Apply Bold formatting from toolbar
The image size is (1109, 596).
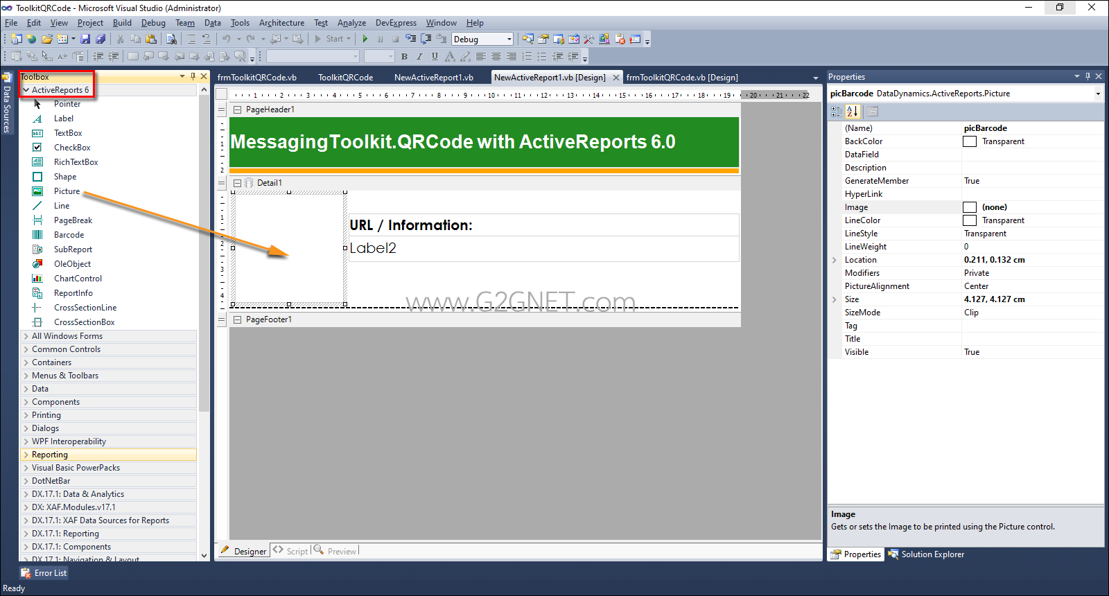404,56
